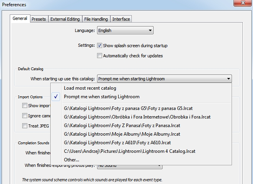
Task: Open the File Handling tab
Action: click(96, 19)
